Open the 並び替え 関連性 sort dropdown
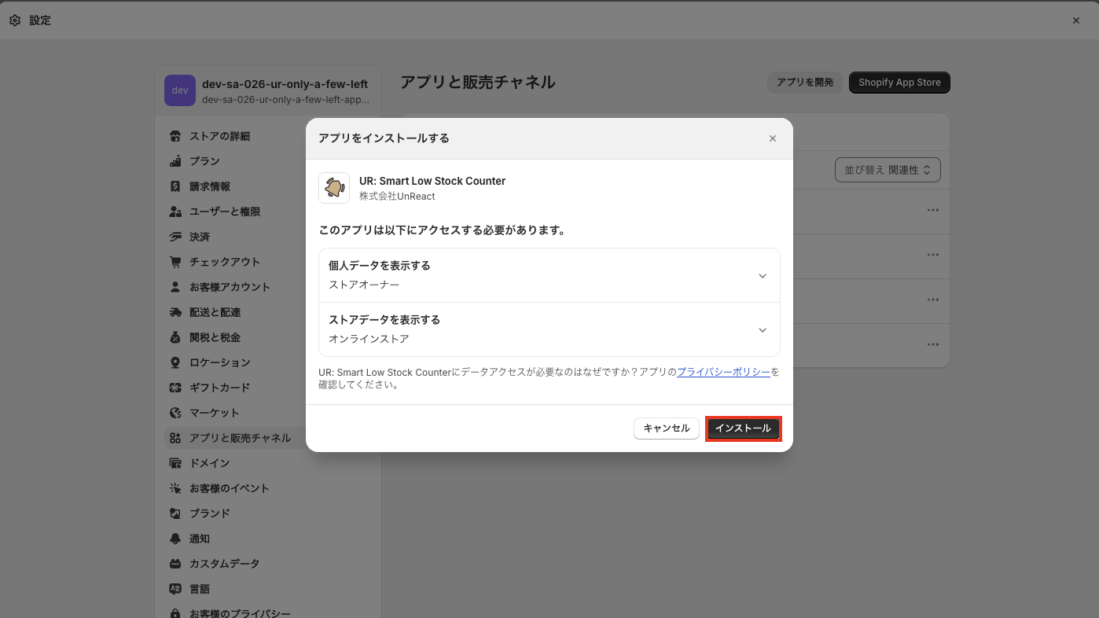The image size is (1099, 618). point(888,170)
